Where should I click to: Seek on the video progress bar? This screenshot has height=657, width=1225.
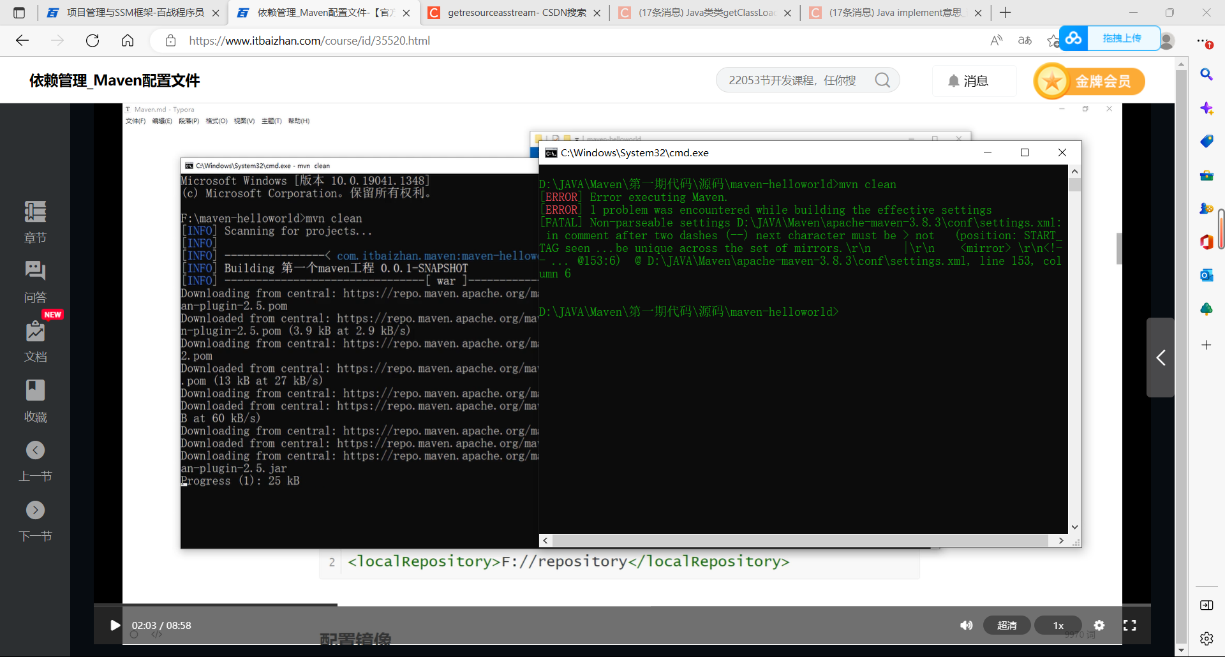[622, 605]
